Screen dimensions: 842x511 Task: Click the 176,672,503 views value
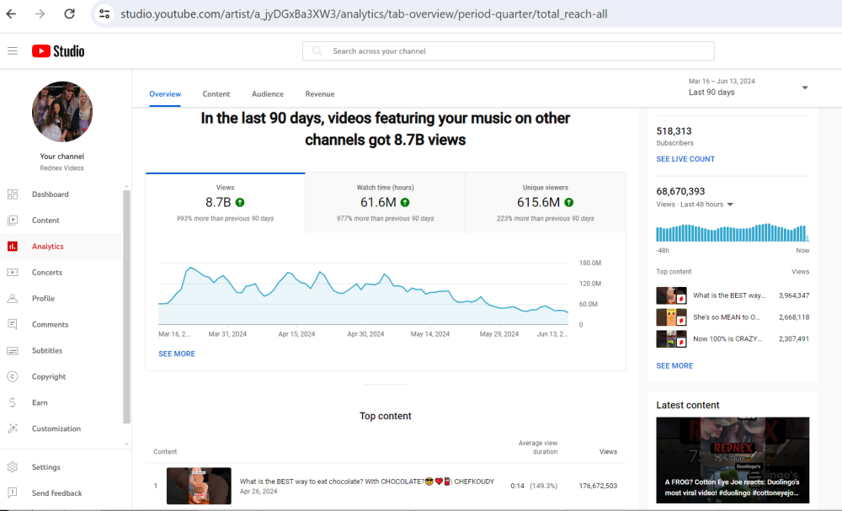[598, 486]
